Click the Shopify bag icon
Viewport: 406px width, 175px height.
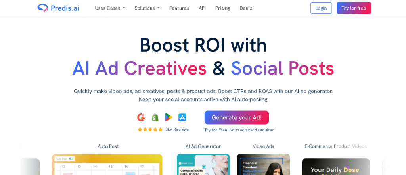155,117
